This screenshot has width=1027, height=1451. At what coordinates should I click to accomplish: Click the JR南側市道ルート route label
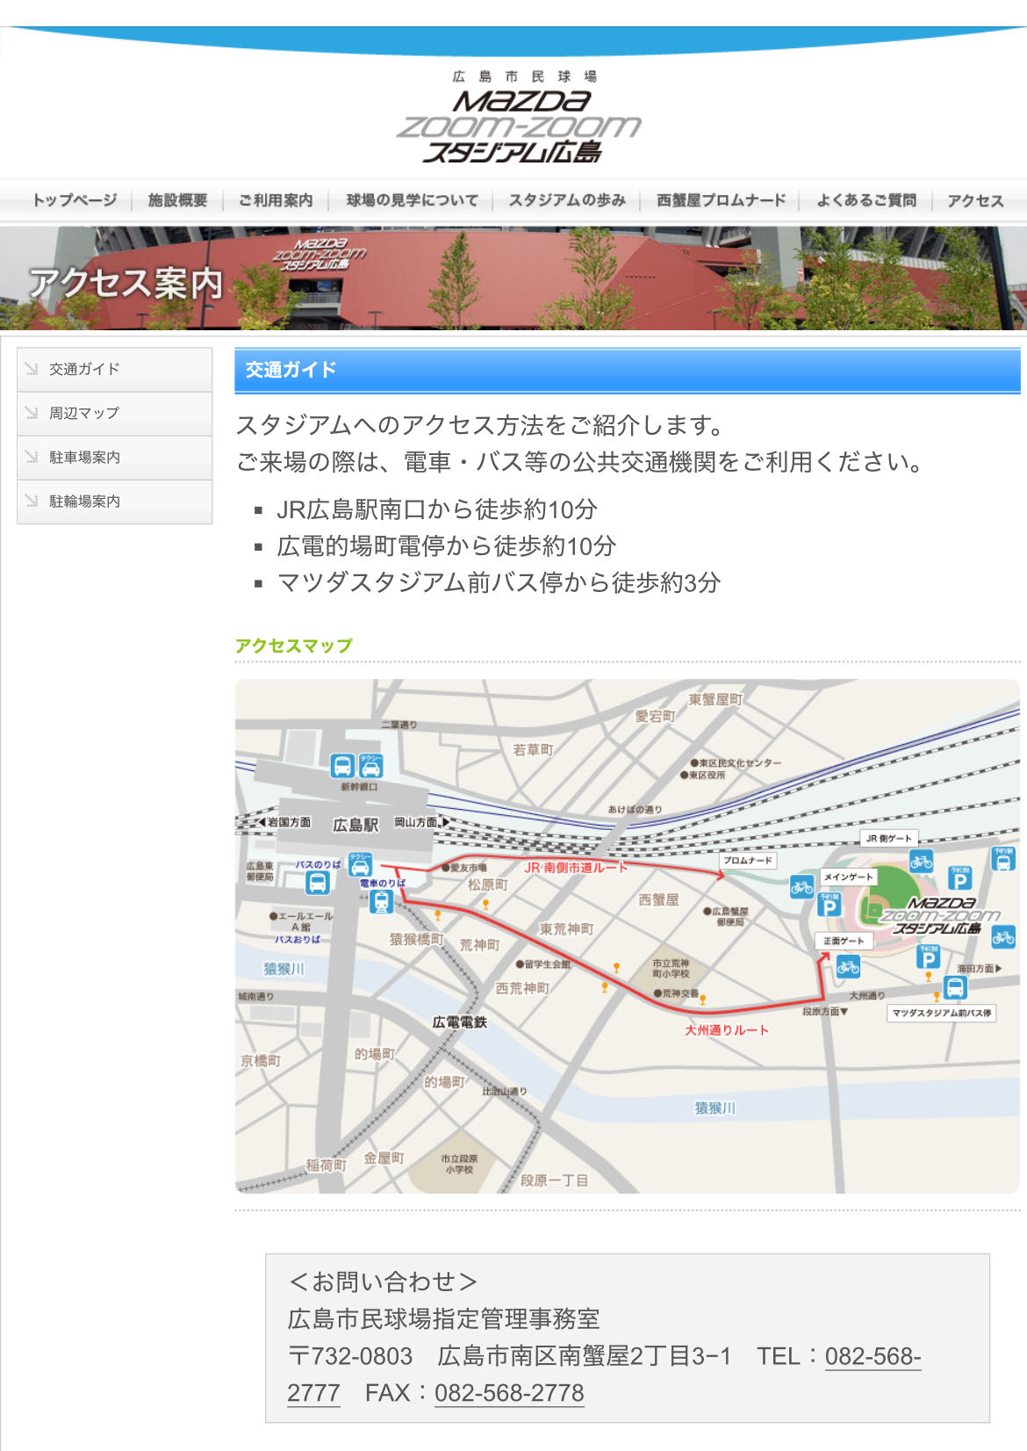[576, 868]
